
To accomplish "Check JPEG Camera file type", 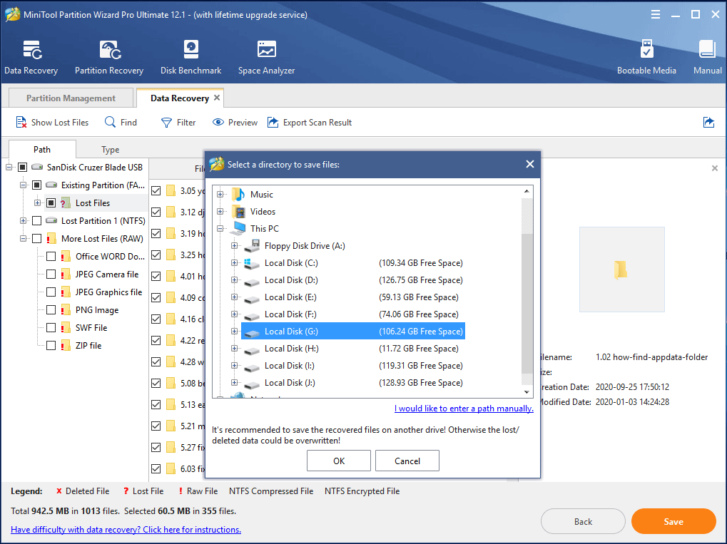I will click(x=51, y=274).
